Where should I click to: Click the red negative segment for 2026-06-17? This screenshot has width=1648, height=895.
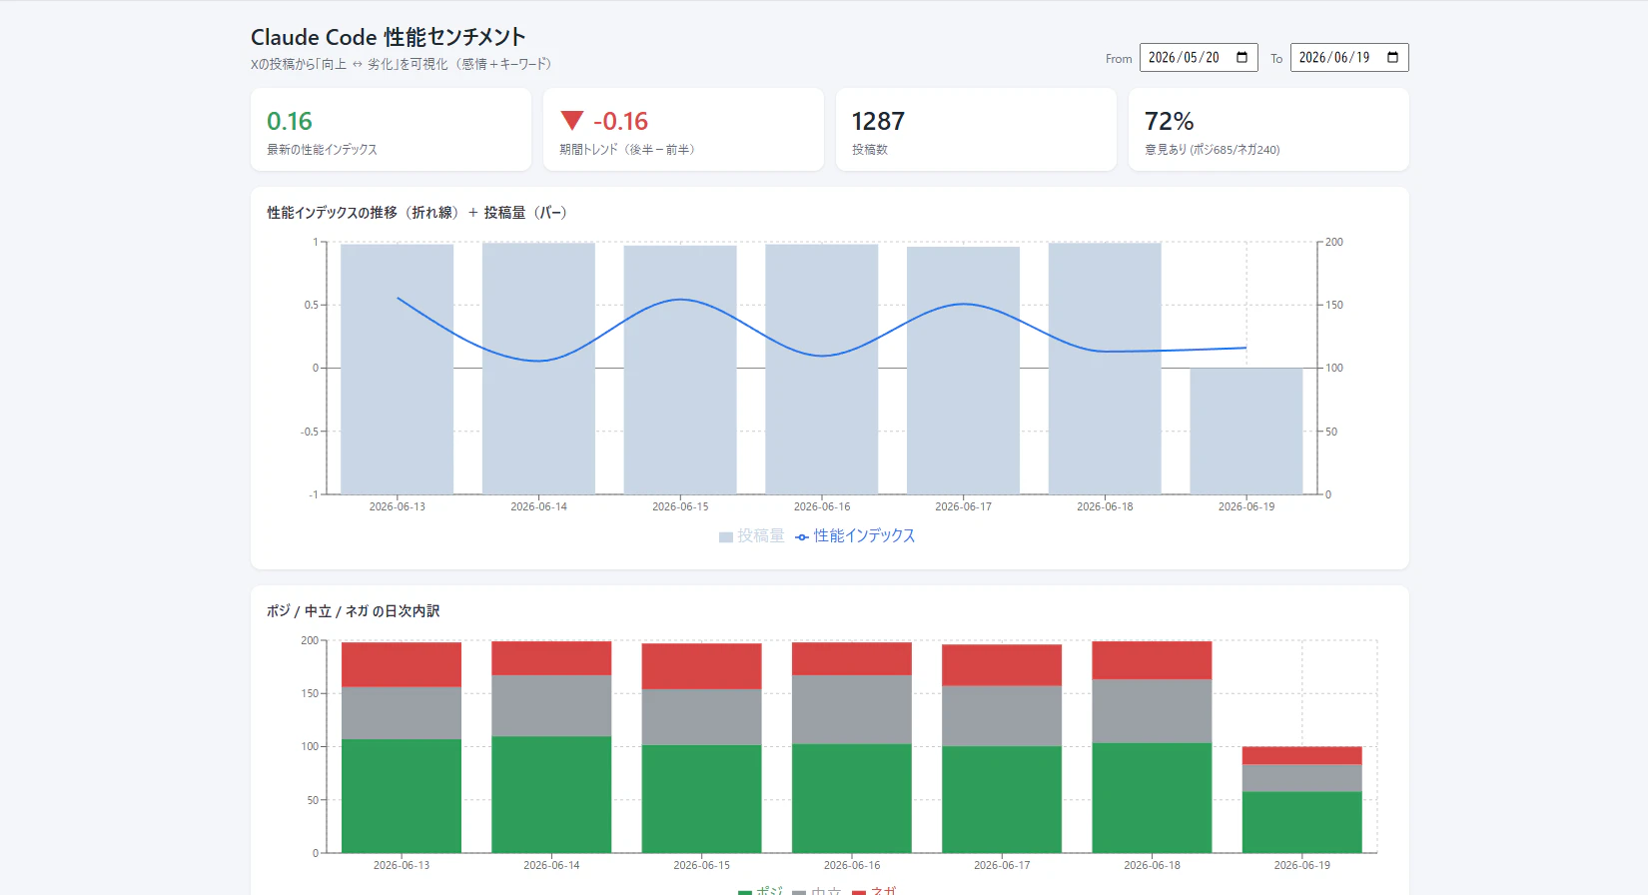1002,665
